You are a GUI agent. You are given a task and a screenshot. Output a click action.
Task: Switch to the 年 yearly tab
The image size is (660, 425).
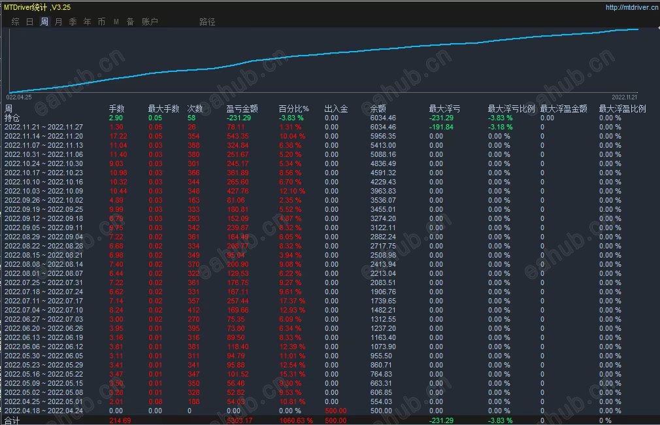click(x=87, y=22)
